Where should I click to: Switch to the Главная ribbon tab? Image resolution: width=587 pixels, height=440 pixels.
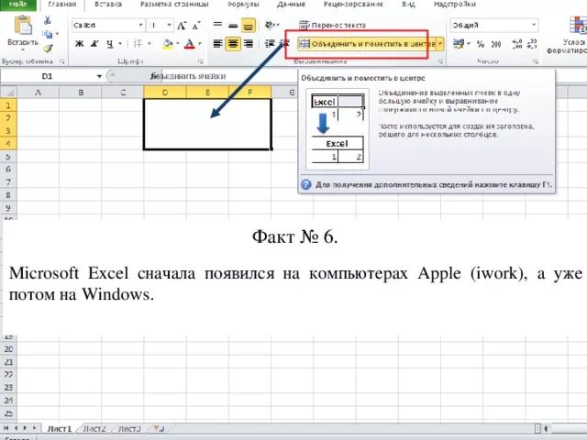point(62,5)
